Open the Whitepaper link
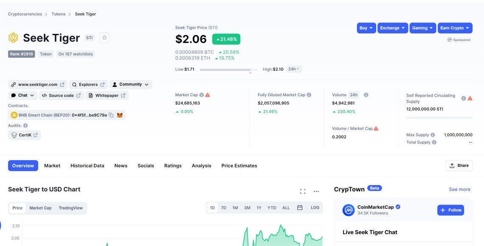Screen dimensions: 484x246 click(x=107, y=95)
